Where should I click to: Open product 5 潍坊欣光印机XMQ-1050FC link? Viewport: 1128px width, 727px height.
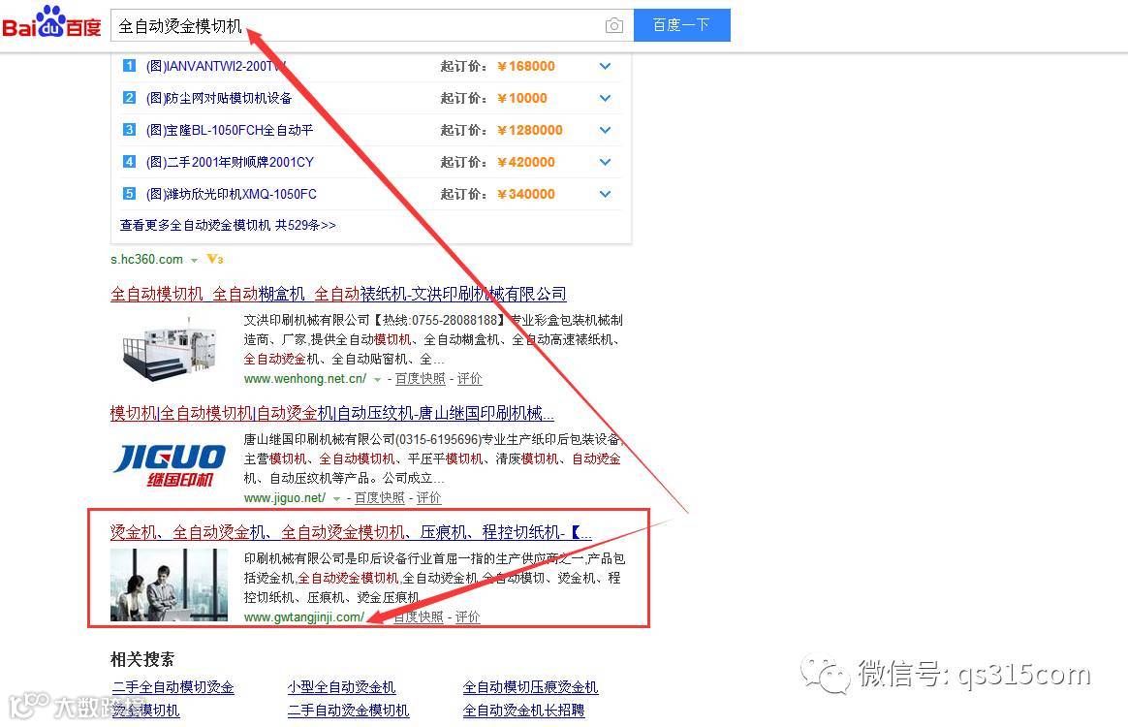231,194
